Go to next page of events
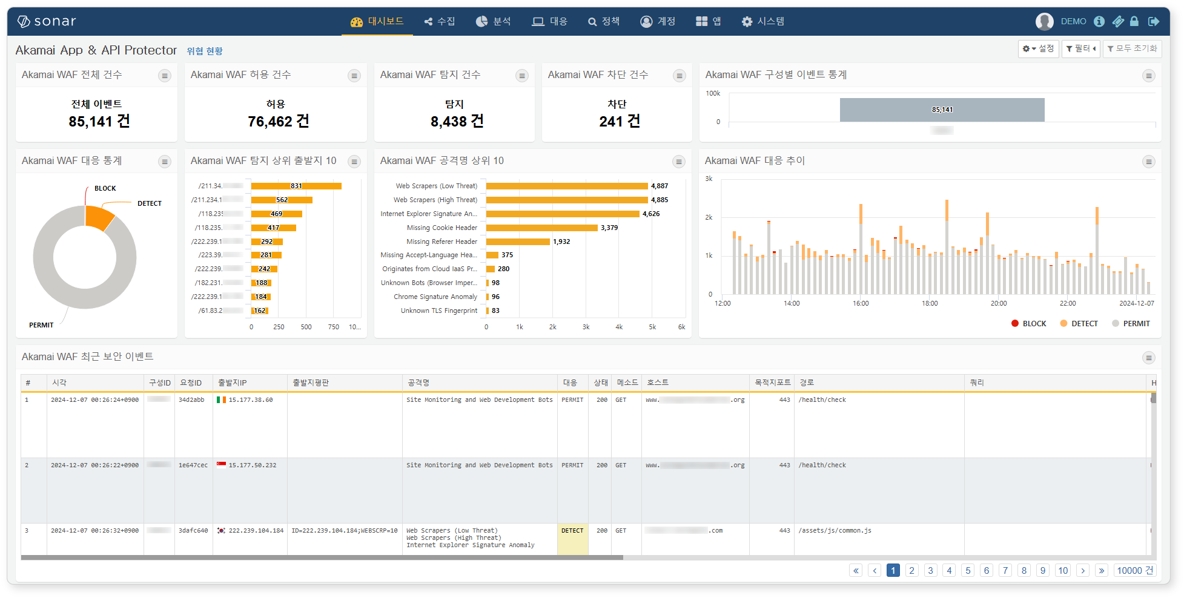This screenshot has height=598, width=1184. [1083, 571]
